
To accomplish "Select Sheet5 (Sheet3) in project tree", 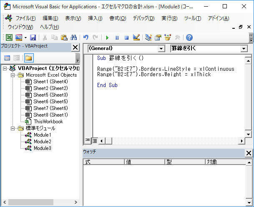I will click(x=50, y=95).
